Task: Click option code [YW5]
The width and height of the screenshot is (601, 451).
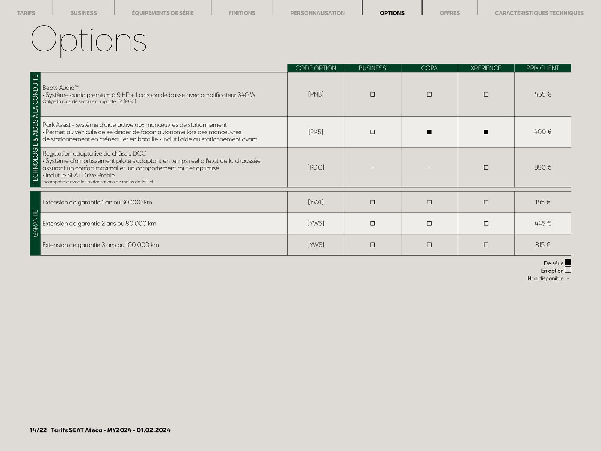Action: click(316, 224)
